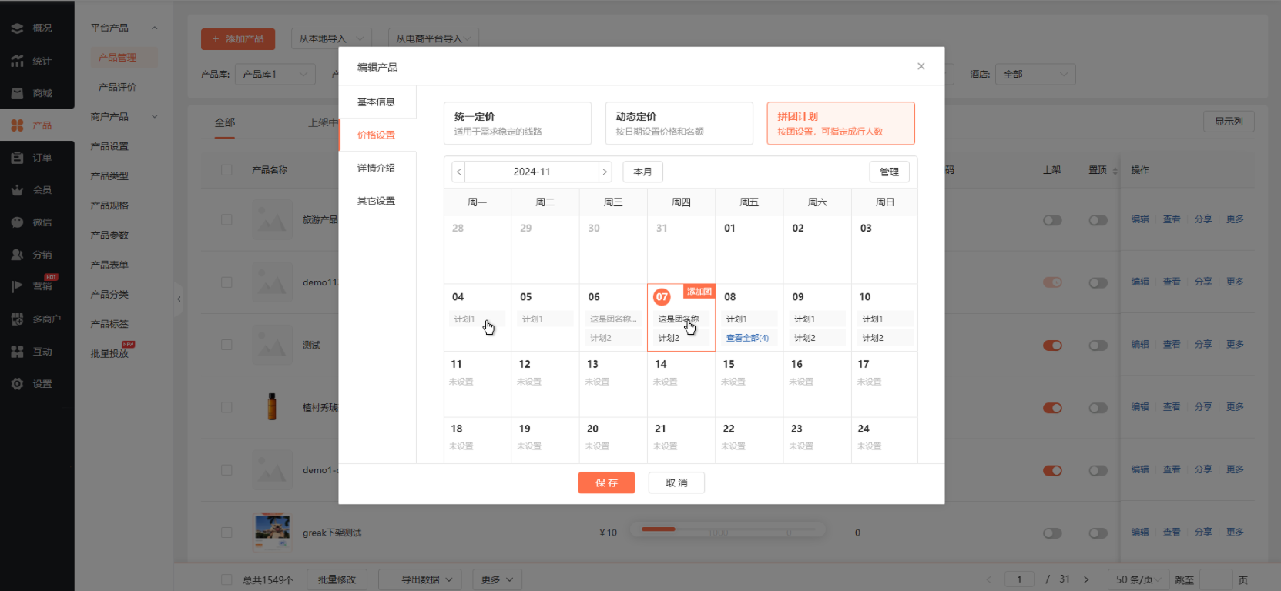This screenshot has width=1281, height=591.
Task: Open the 互动 interaction sidebar icon
Action: (x=17, y=352)
